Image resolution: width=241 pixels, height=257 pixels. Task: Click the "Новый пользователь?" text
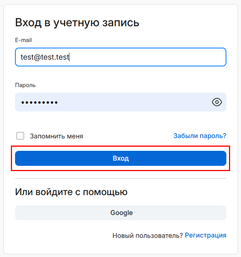coord(148,235)
